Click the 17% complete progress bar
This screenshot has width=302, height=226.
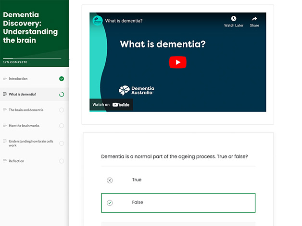point(32,58)
